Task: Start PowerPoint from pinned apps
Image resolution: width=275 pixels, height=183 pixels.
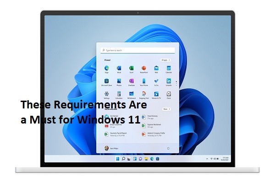Action: pos(143,69)
